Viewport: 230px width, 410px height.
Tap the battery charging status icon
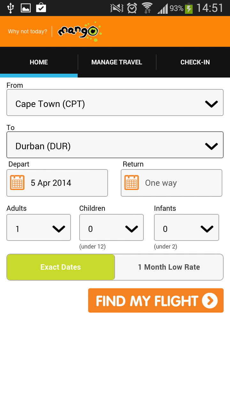(189, 8)
